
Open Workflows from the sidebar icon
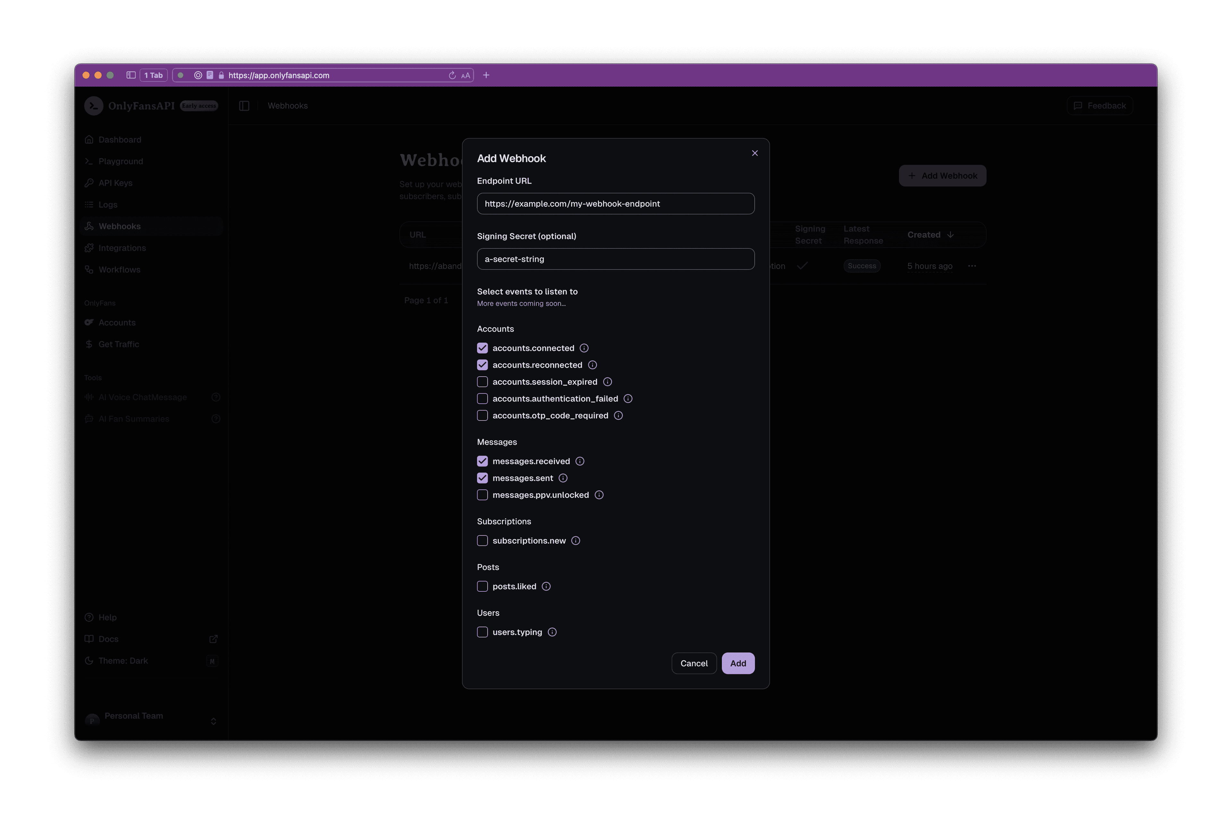click(x=90, y=269)
